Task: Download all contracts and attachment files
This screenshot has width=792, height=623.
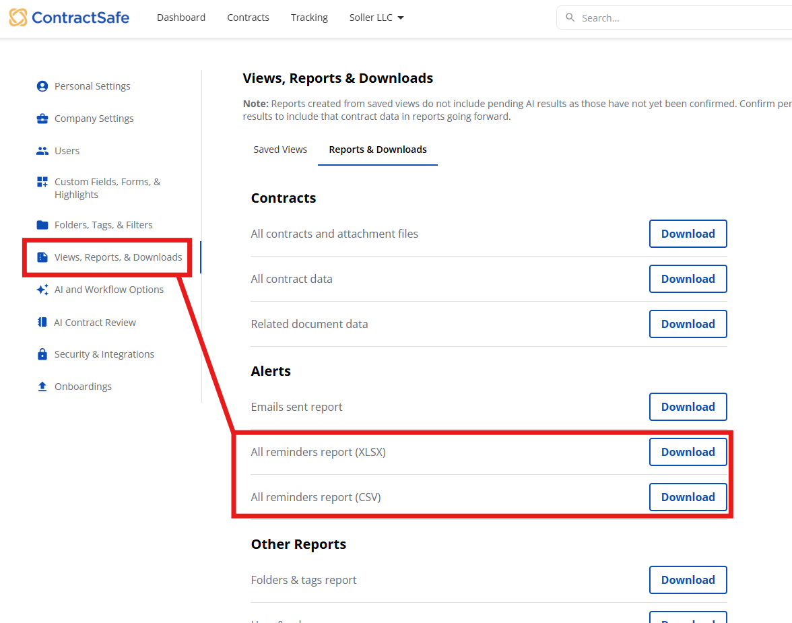Action: [x=688, y=234]
